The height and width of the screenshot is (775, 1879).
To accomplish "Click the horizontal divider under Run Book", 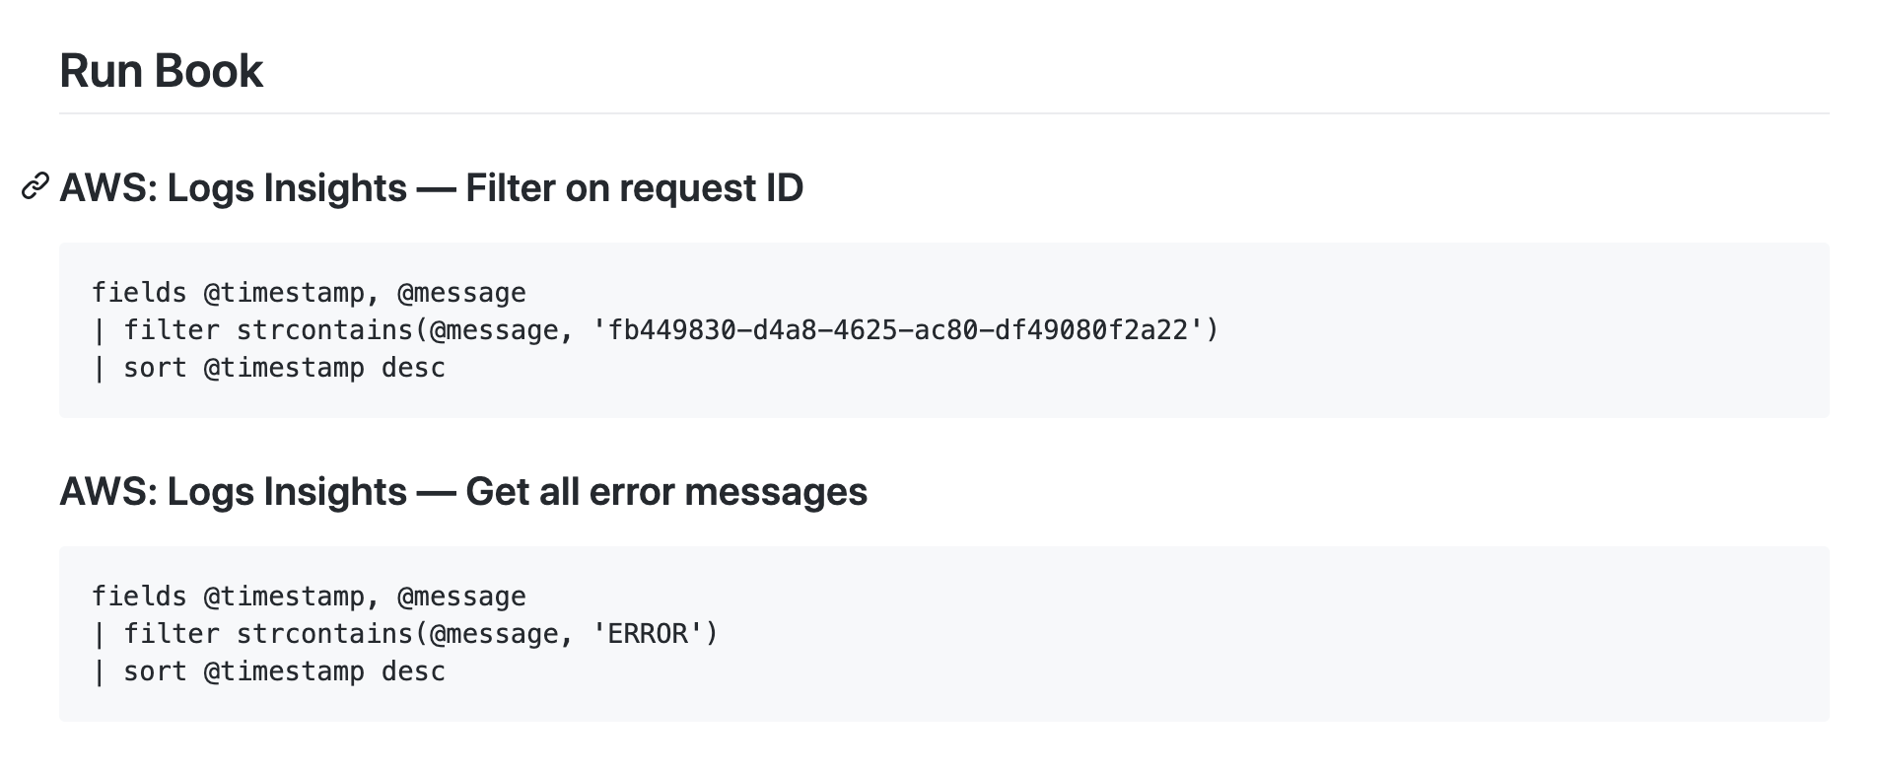I will click(x=943, y=113).
